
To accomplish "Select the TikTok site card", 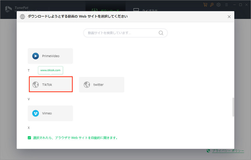I will coord(51,84).
